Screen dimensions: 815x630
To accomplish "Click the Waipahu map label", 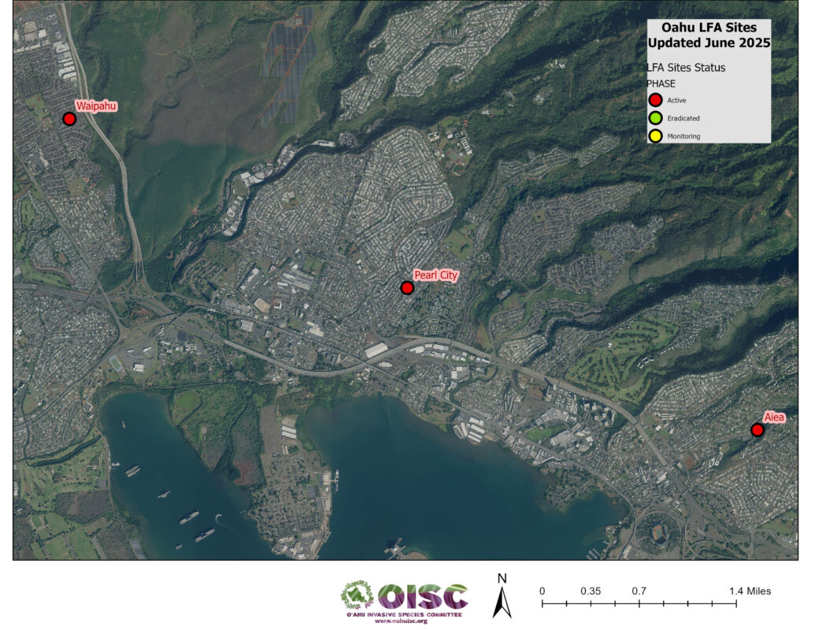I will 96,106.
